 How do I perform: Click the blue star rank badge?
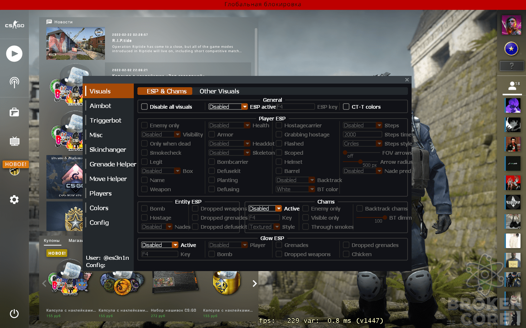tap(511, 49)
